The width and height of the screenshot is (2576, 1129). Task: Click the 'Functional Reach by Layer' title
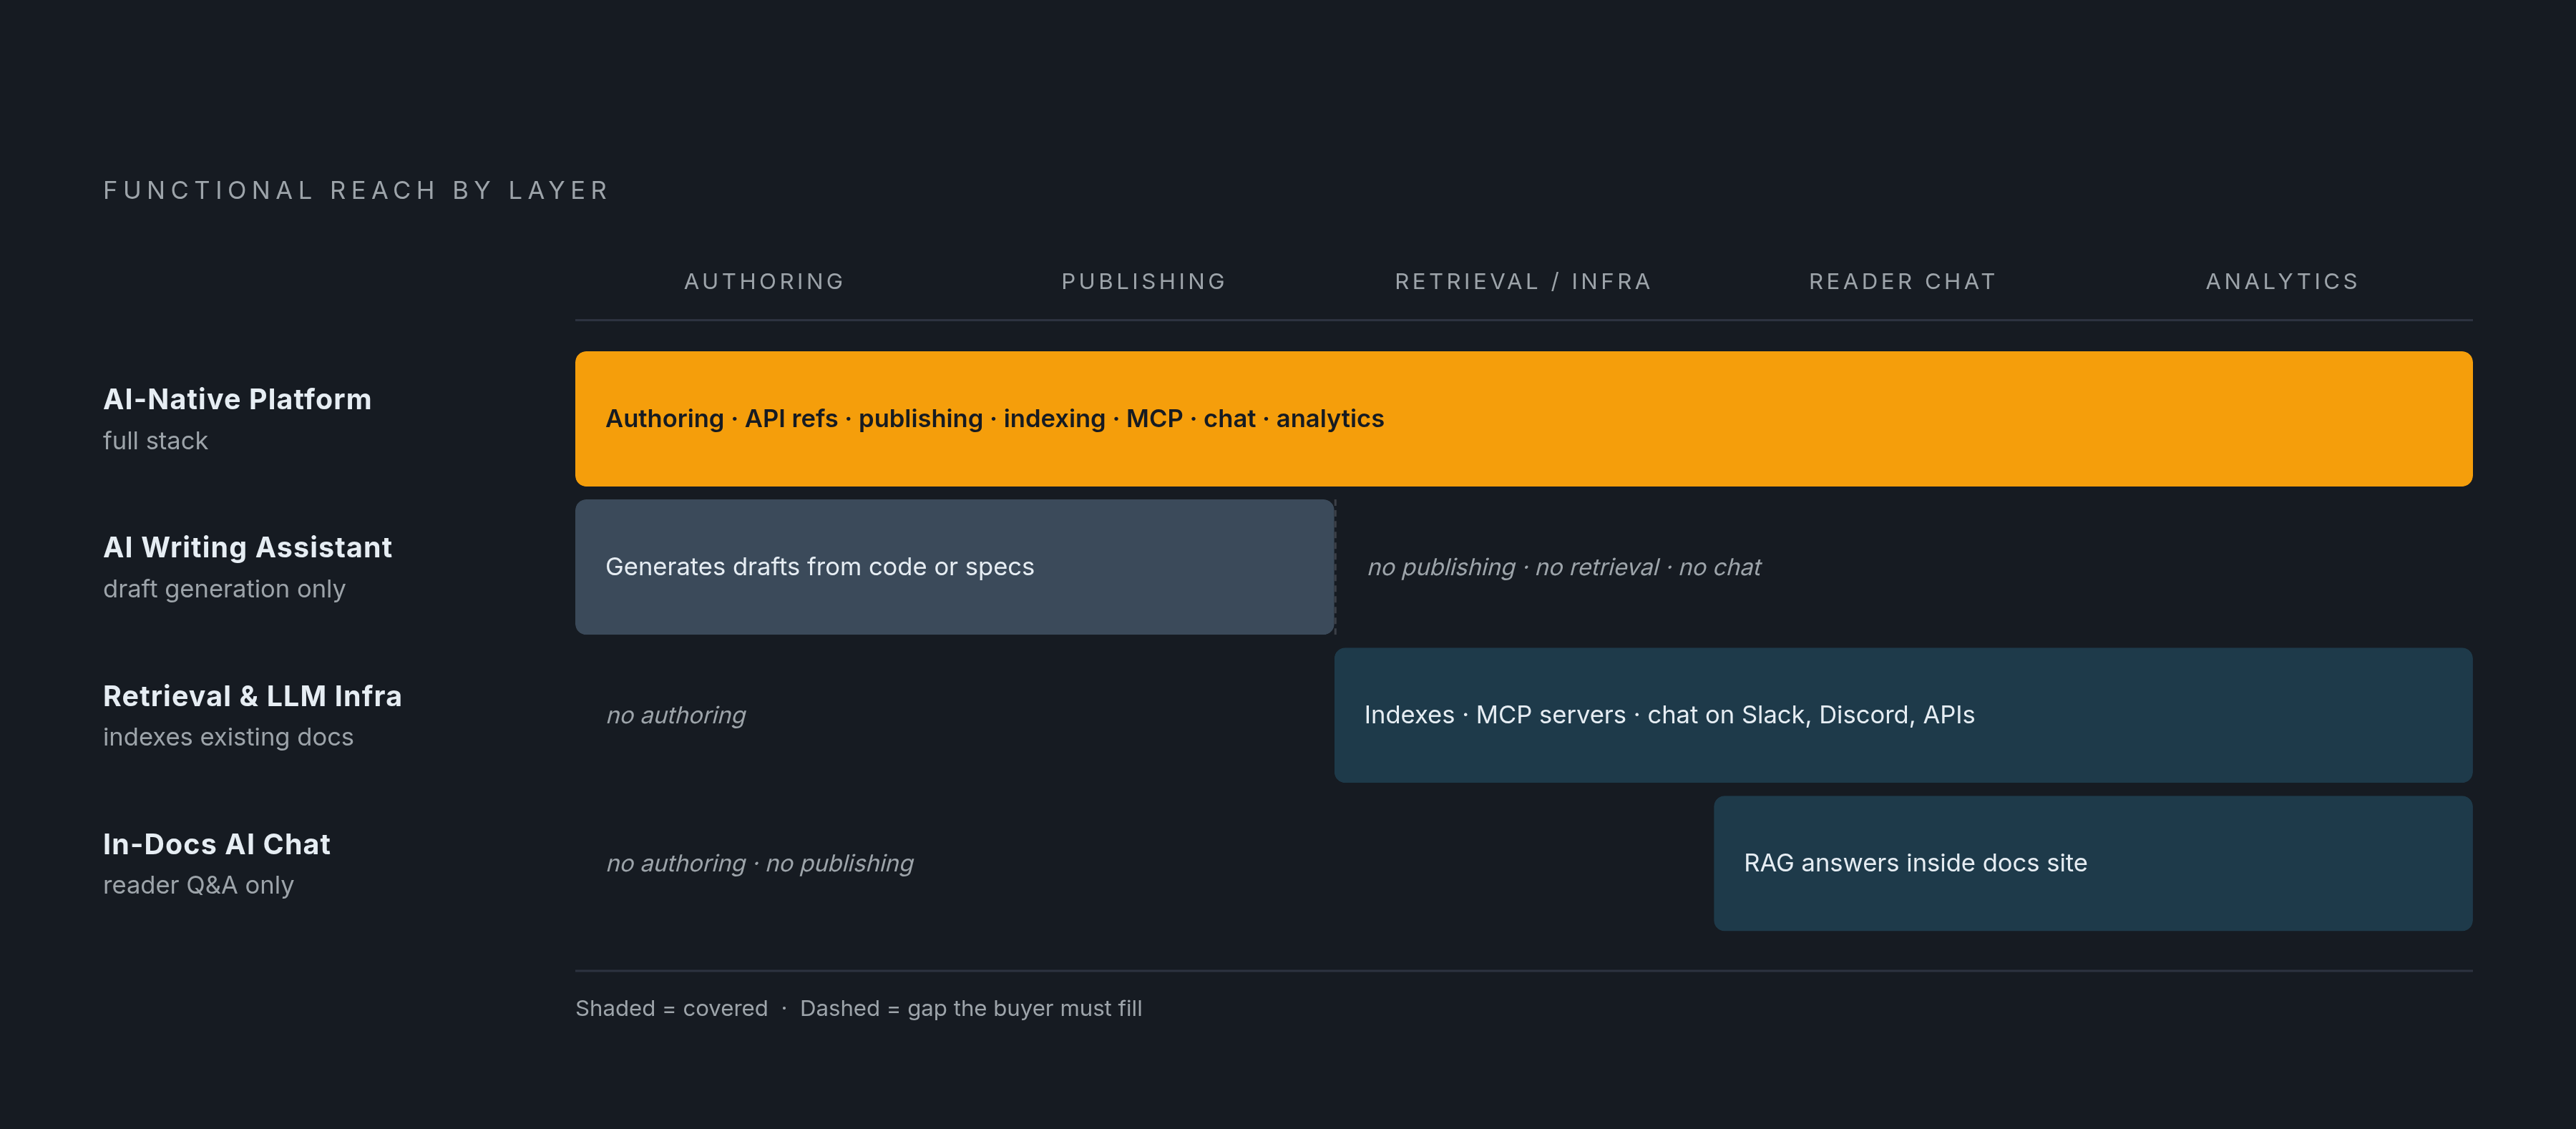pyautogui.click(x=356, y=190)
